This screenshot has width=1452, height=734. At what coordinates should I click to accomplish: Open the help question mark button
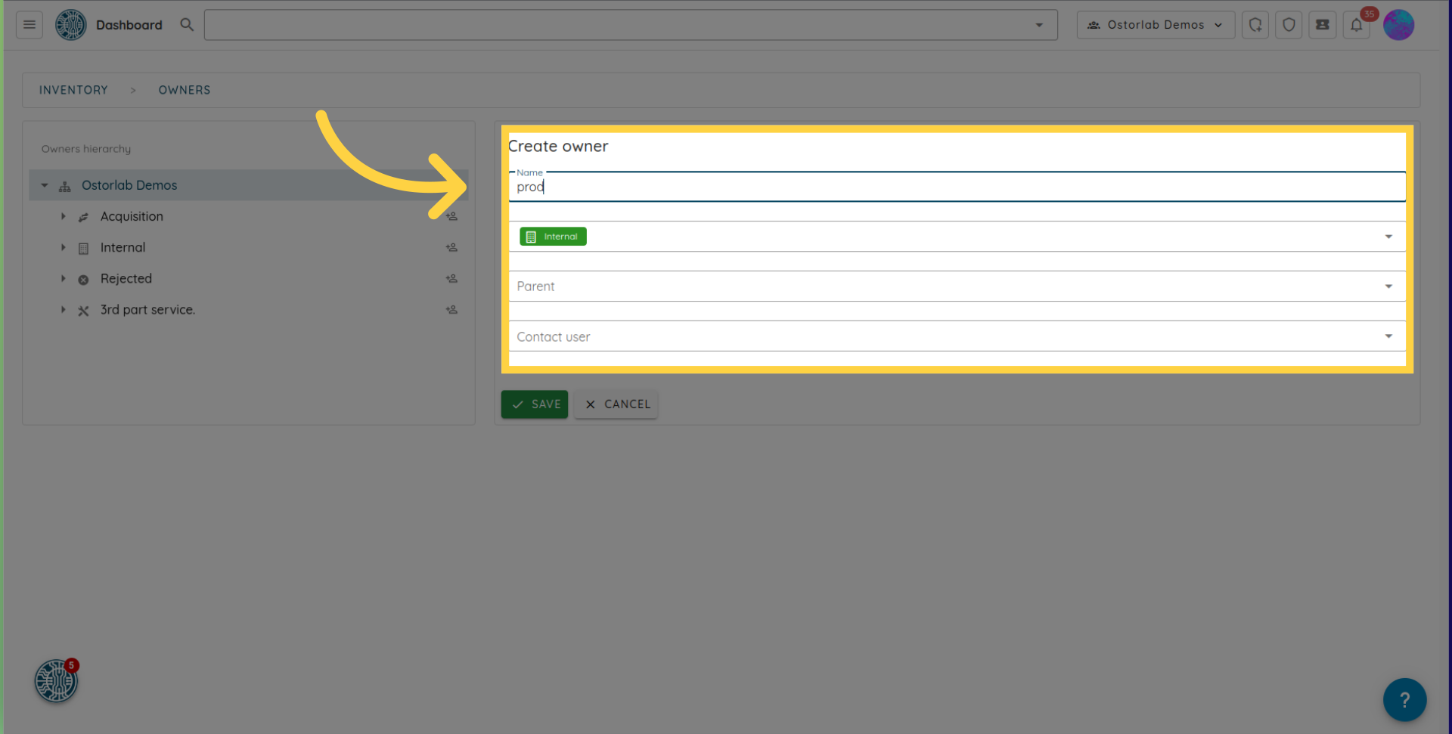click(1404, 699)
